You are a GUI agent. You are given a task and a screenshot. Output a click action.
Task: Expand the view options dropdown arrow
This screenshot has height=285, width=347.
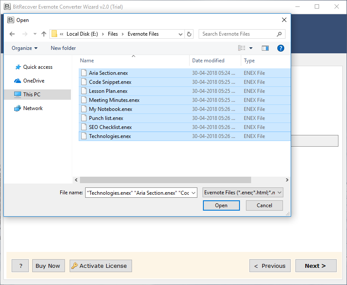tap(251, 48)
